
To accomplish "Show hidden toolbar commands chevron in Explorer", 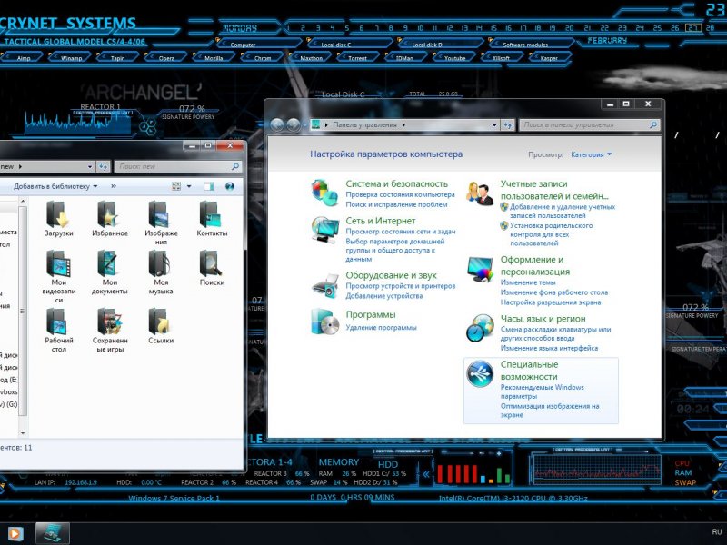I will coord(114,186).
